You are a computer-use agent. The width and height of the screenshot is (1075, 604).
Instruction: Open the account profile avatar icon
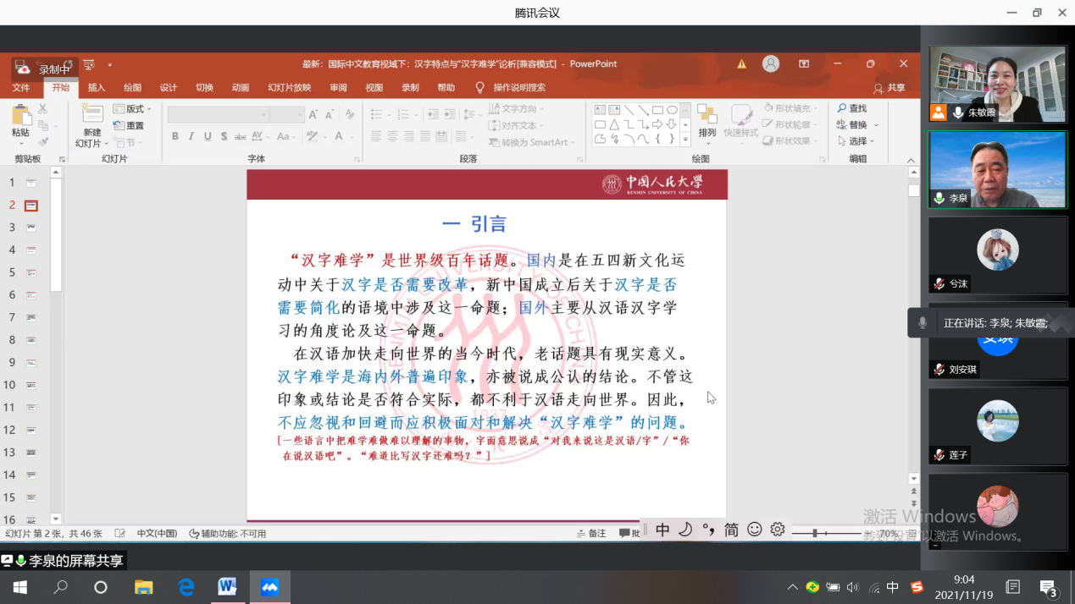770,64
